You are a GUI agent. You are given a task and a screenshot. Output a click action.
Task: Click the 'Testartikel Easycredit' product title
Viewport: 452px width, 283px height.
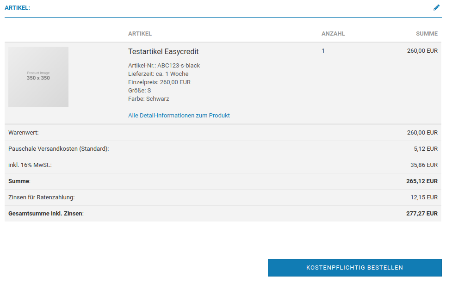click(x=163, y=51)
